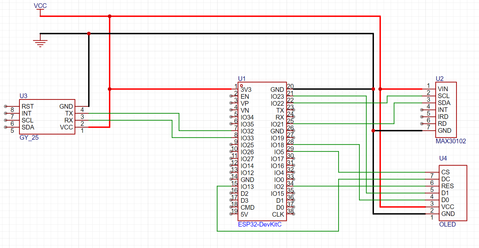The width and height of the screenshot is (479, 248).
Task: Select the U1 designator label
Action: click(x=242, y=79)
